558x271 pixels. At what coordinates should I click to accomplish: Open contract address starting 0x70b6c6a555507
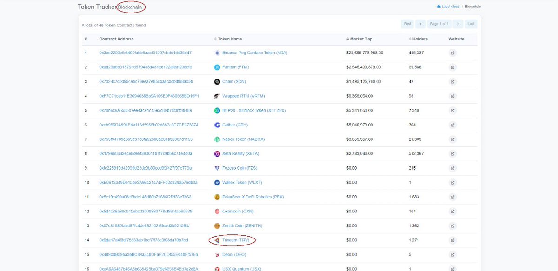146,111
